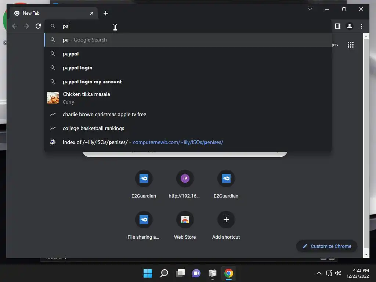Open the Google apps grid
Viewport: 376px width, 282px height.
coord(351,45)
